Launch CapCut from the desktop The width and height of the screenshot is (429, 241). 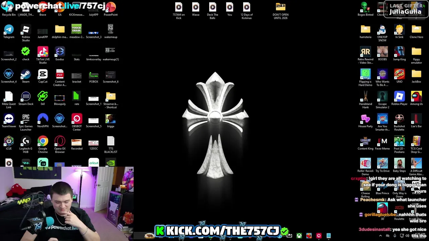[x=43, y=76]
